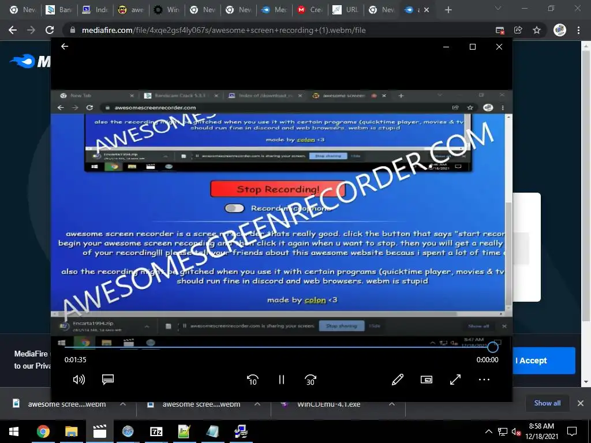Click the video seek bar handle
Screen dimensions: 591x443
tap(493, 347)
